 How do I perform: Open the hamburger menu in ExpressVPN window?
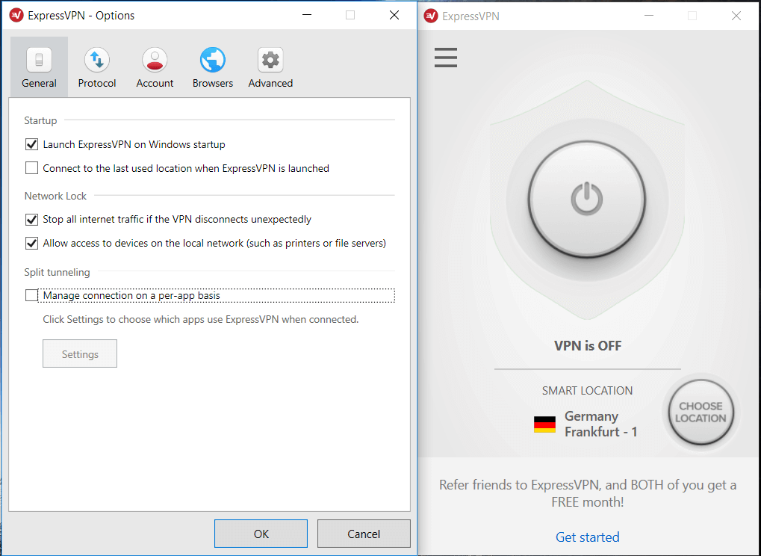tap(446, 58)
